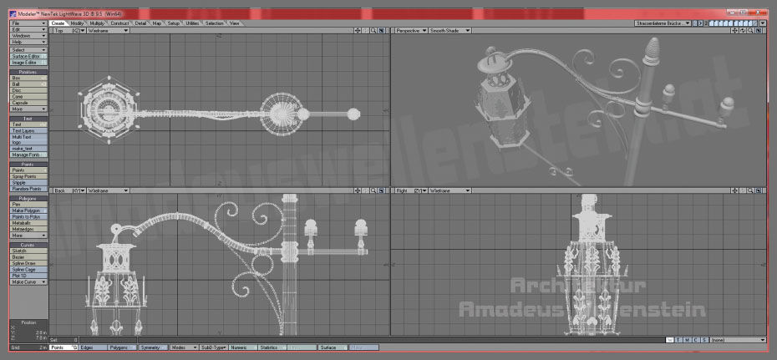
Task: Toggle the W vertex map button
Action: coord(670,340)
